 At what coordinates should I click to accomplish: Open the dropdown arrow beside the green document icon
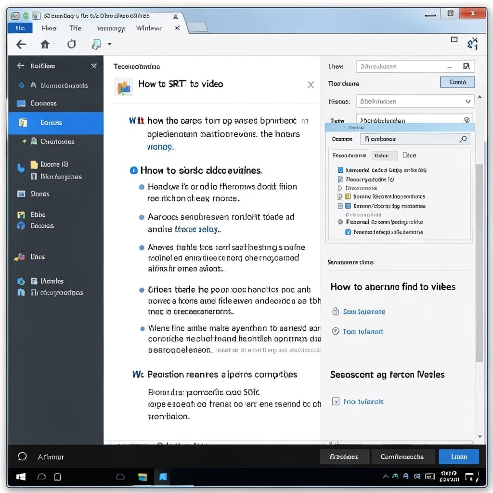[109, 44]
